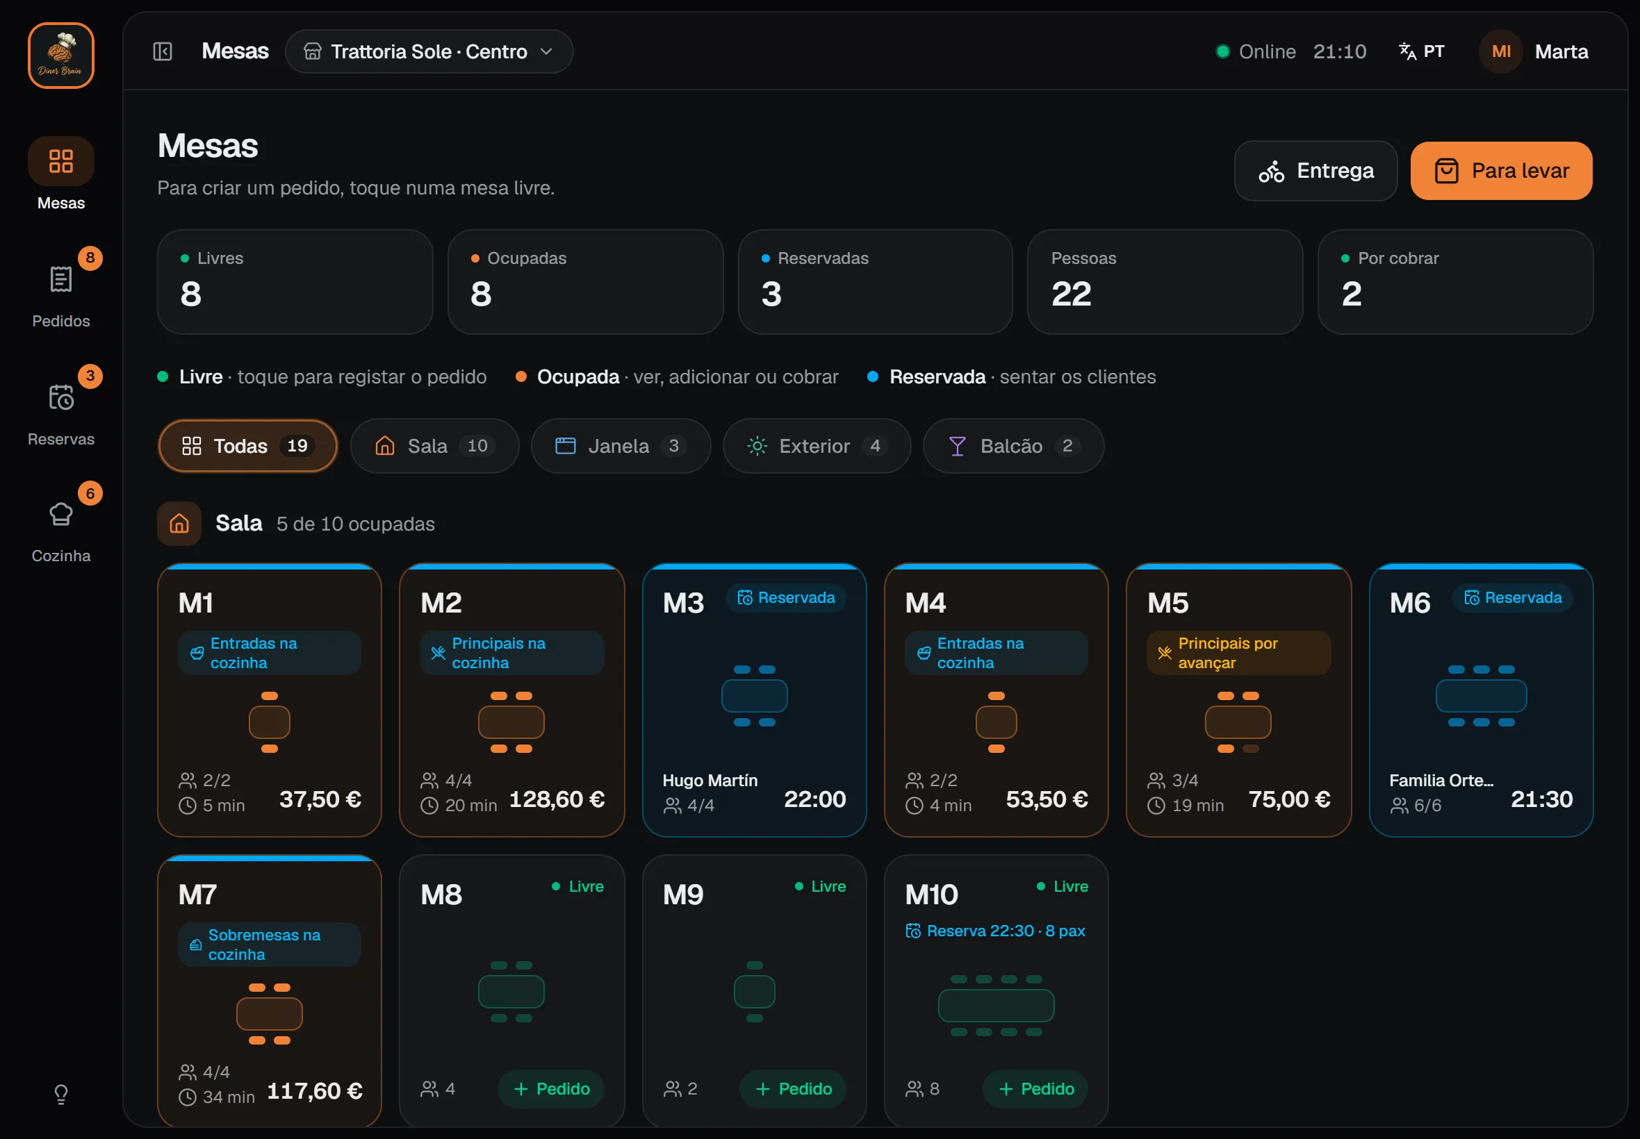Open the Trattoria Sole · Centro location dropdown
The height and width of the screenshot is (1139, 1640).
(428, 51)
